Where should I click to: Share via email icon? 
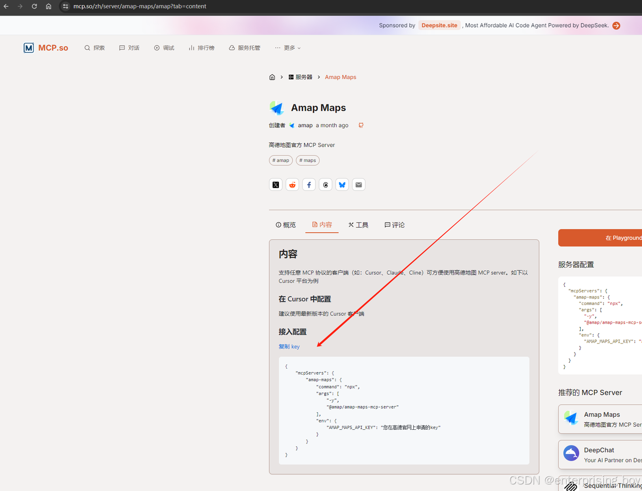pyautogui.click(x=359, y=185)
